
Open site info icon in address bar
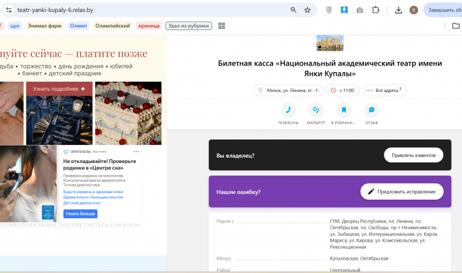[9, 10]
